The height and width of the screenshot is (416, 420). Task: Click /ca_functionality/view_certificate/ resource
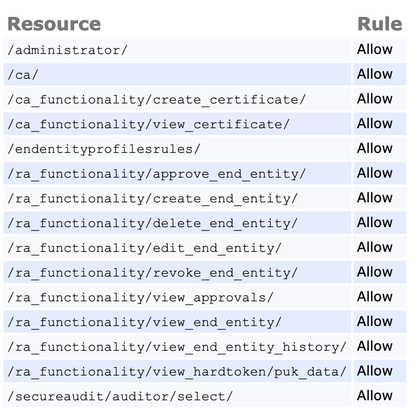149,124
